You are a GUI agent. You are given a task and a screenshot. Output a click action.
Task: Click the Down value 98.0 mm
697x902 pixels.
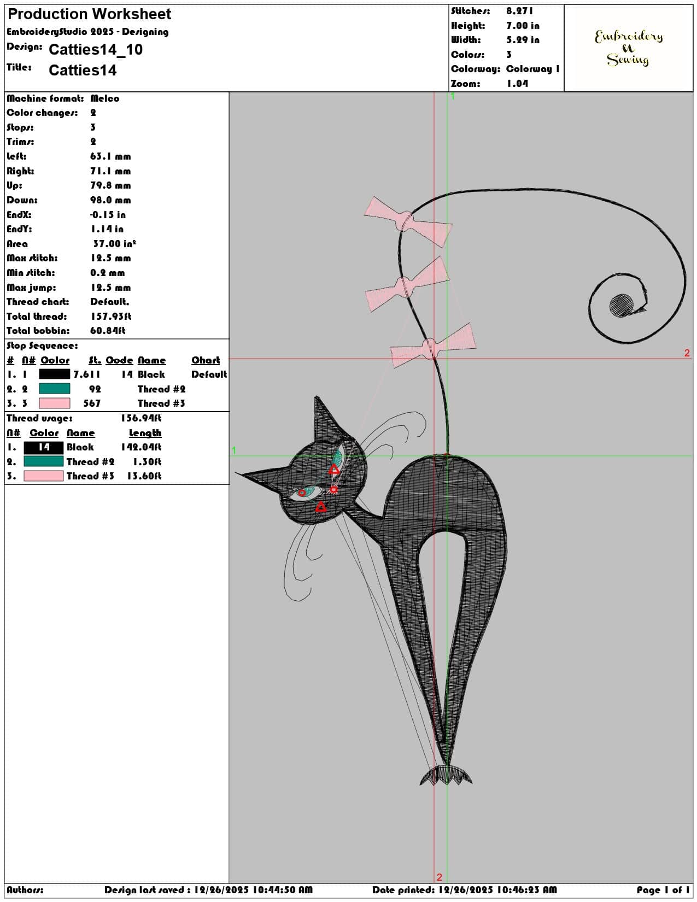[110, 200]
